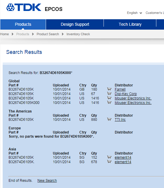The image size is (164, 188).
Task: Click cart icon beside B32674D6105K000 Mouser row
Action: (x=109, y=102)
